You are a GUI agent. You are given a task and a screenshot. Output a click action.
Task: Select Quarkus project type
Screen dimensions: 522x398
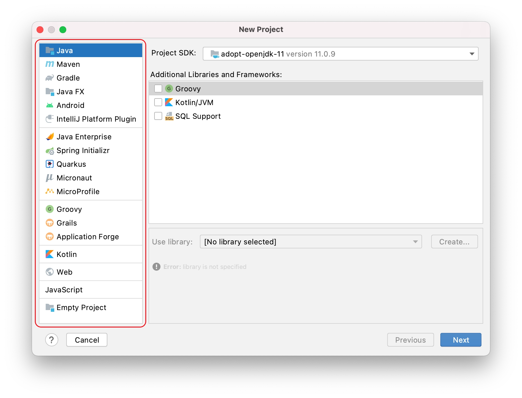click(x=91, y=164)
